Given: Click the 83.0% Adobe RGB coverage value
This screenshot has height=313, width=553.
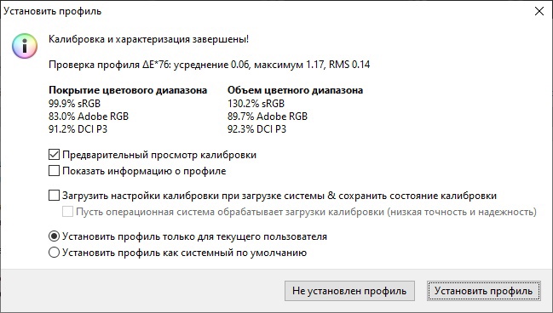Looking at the screenshot, I should point(89,117).
